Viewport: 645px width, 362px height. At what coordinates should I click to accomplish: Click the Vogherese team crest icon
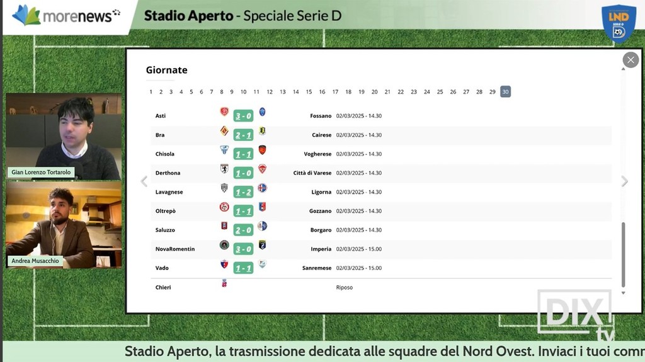[x=262, y=150]
